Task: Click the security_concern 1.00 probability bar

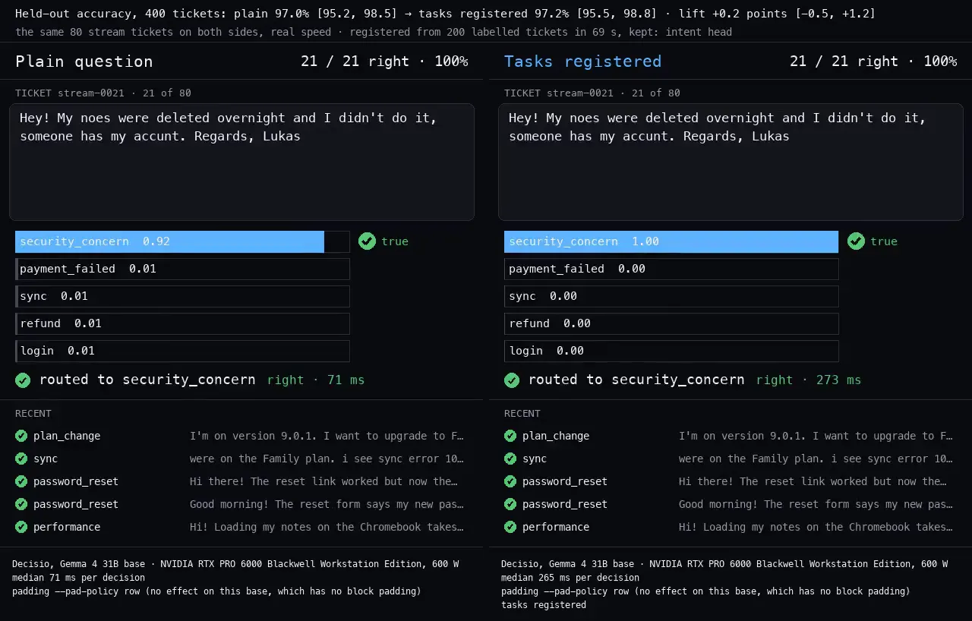Action: pyautogui.click(x=671, y=241)
